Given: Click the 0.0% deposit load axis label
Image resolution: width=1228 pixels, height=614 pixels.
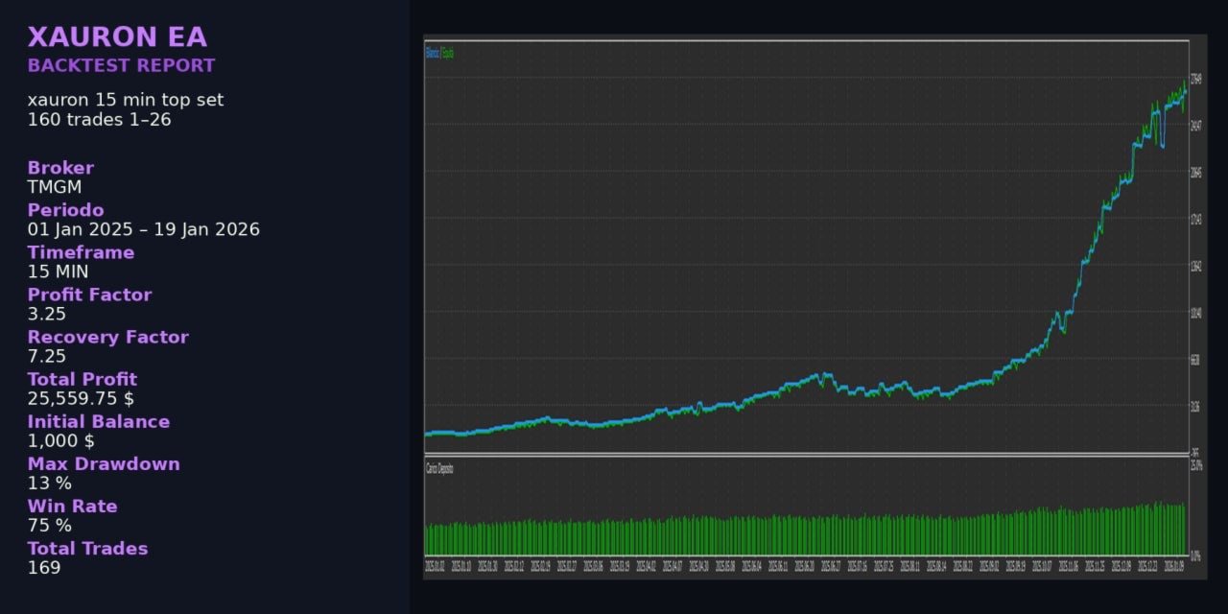Looking at the screenshot, I should coord(1195,555).
